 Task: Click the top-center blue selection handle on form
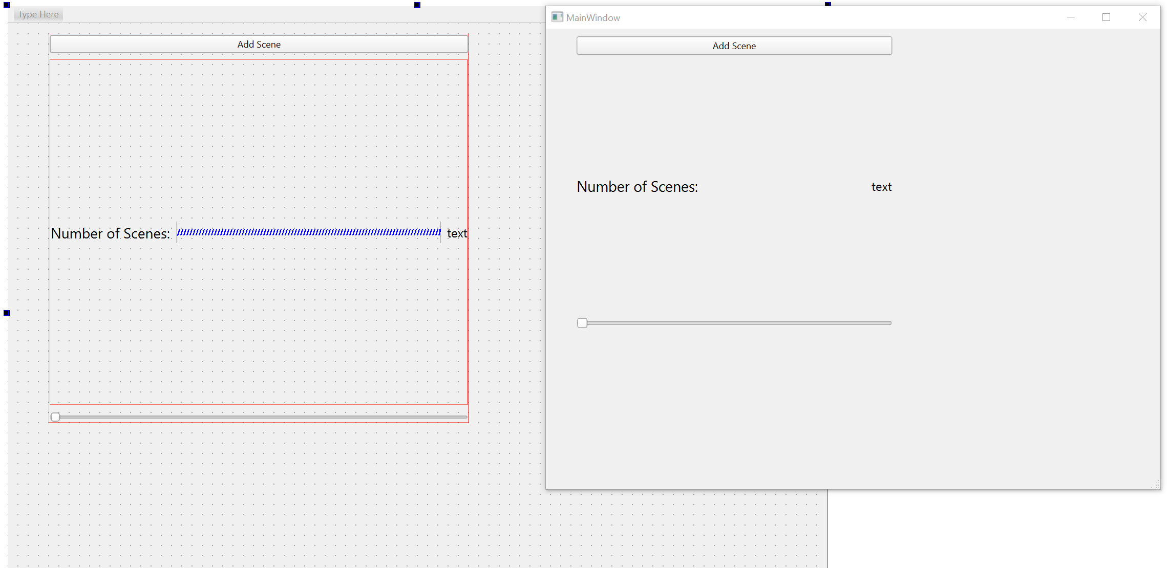(417, 5)
